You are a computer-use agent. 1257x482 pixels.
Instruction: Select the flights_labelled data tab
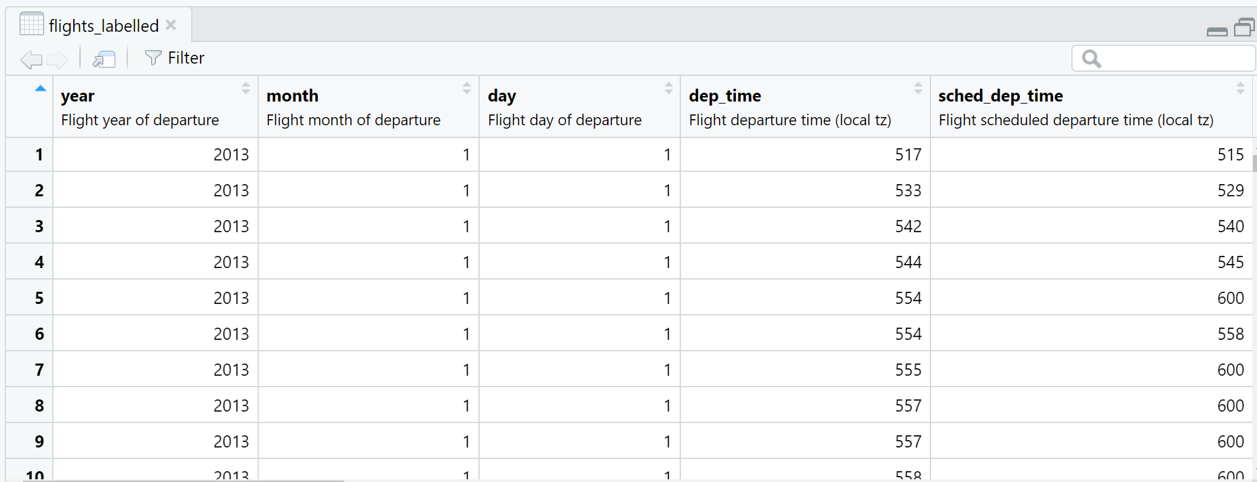click(x=104, y=26)
